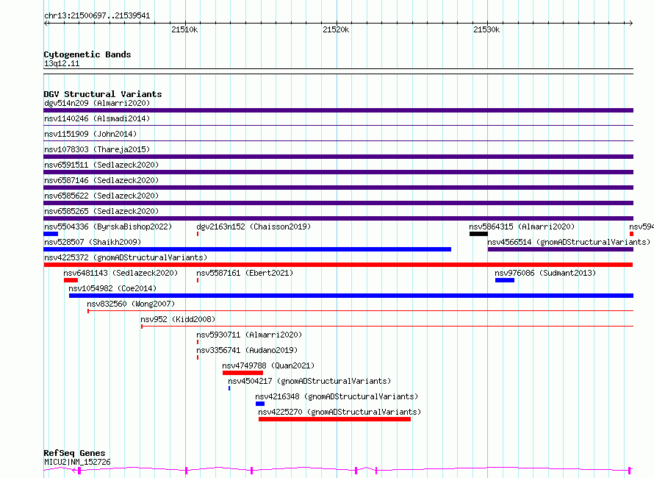Select the nsv952 (Kidd2008) variant label
This screenshot has width=654, height=478.
pos(178,319)
